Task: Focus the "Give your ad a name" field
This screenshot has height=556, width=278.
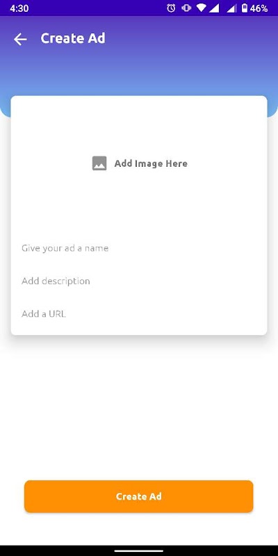Action: [x=138, y=248]
